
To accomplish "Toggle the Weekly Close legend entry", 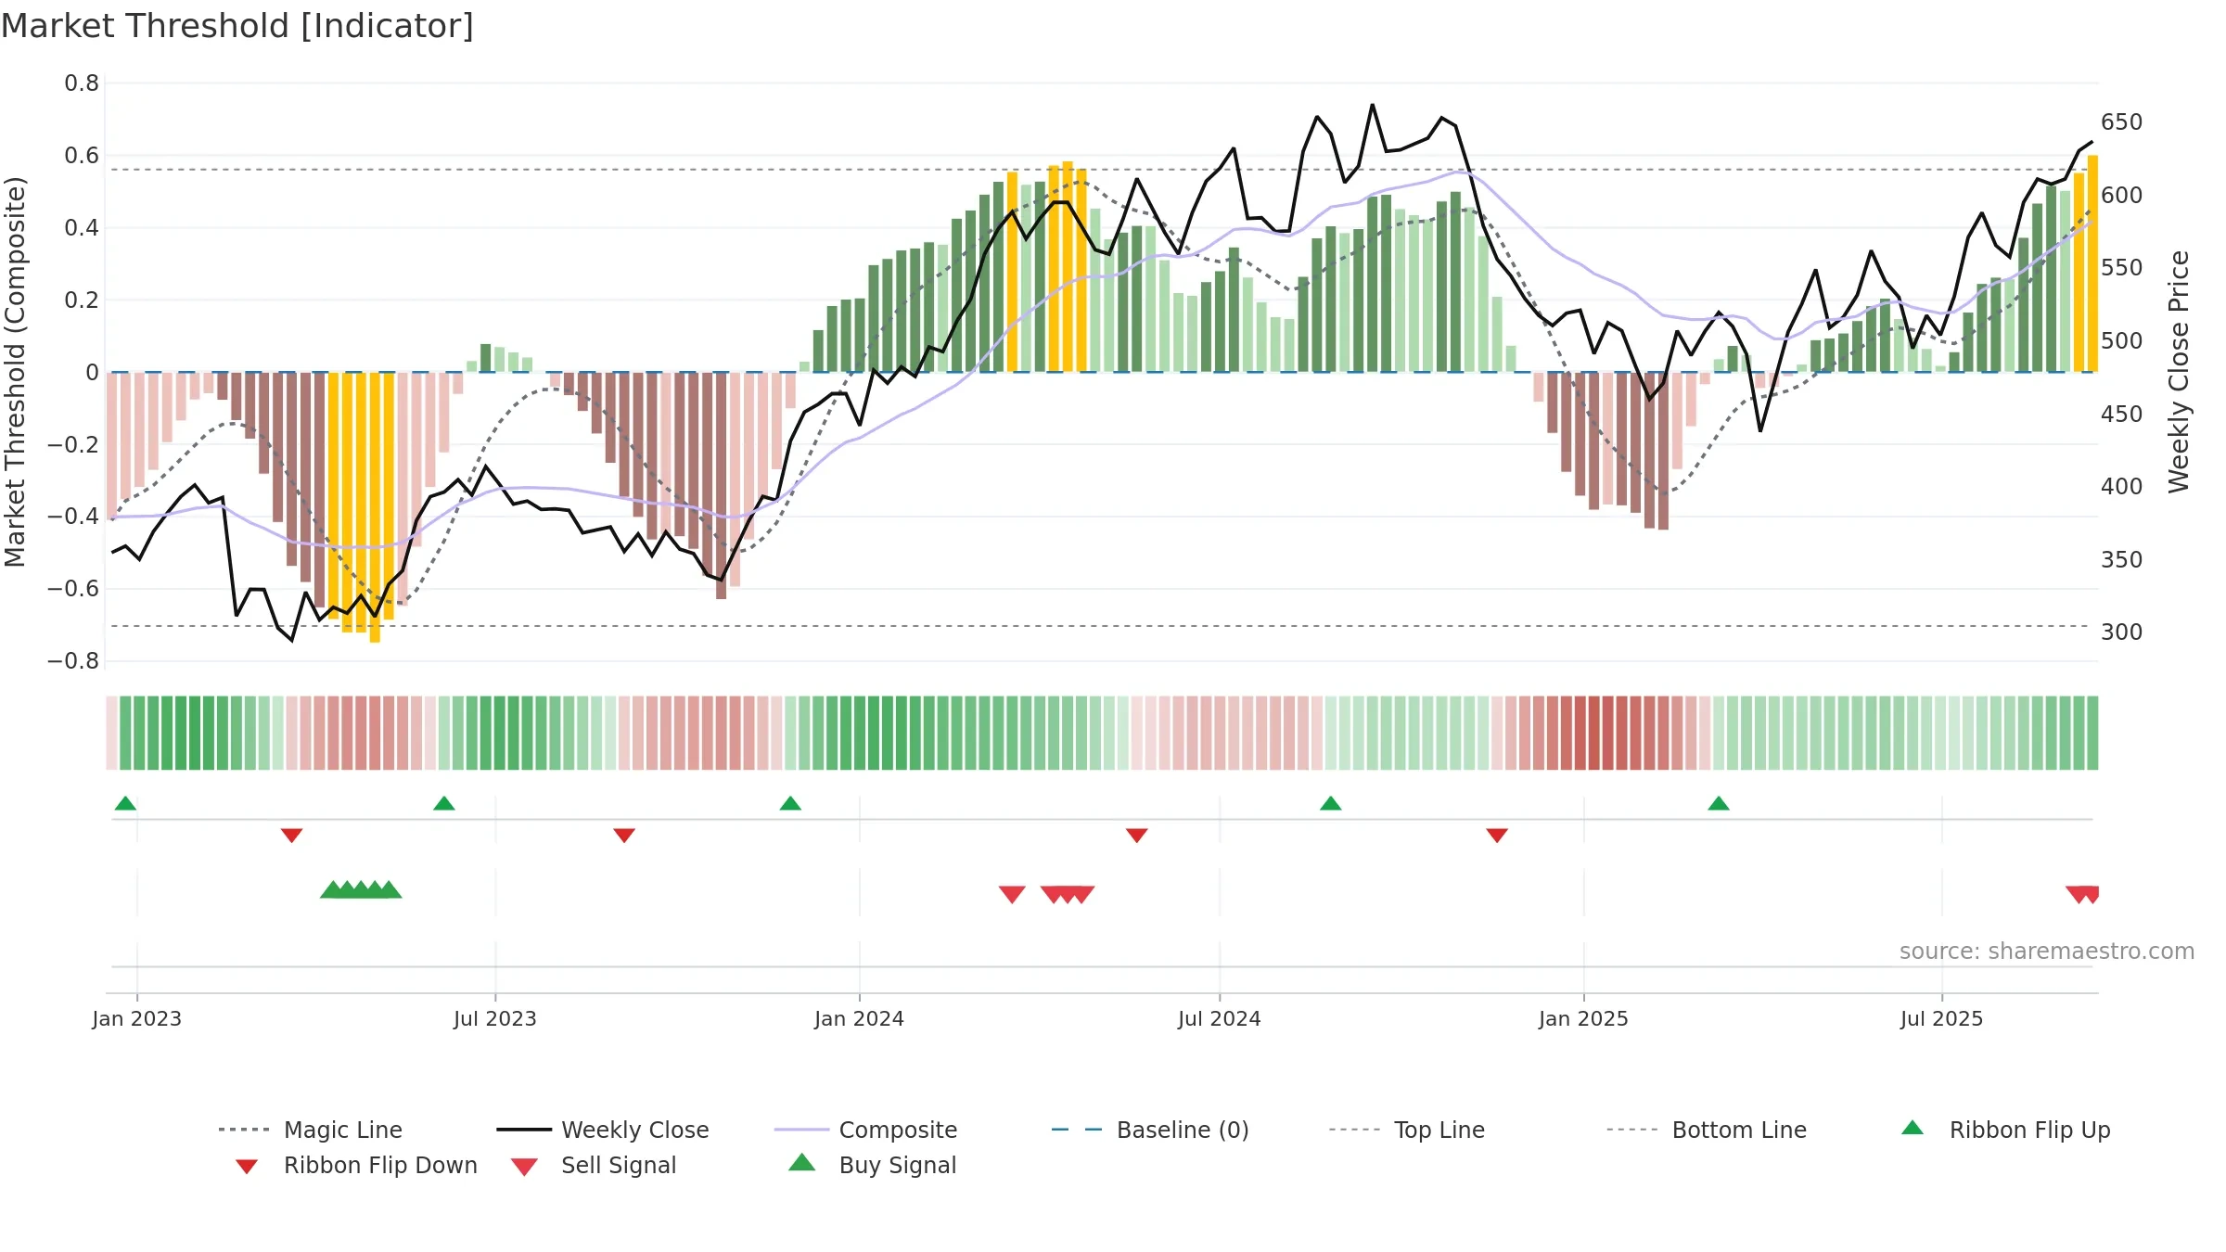I will pyautogui.click(x=602, y=1130).
